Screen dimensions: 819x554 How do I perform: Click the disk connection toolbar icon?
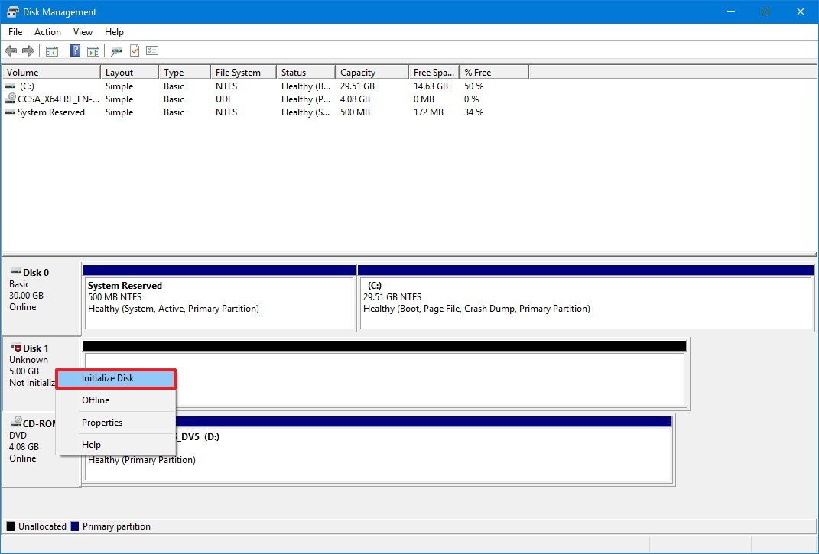click(116, 50)
